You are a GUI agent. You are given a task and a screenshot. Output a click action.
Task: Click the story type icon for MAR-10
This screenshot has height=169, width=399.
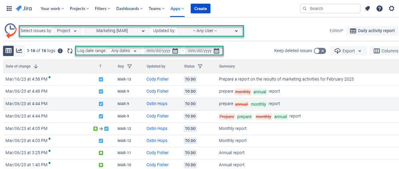pyautogui.click(x=101, y=165)
